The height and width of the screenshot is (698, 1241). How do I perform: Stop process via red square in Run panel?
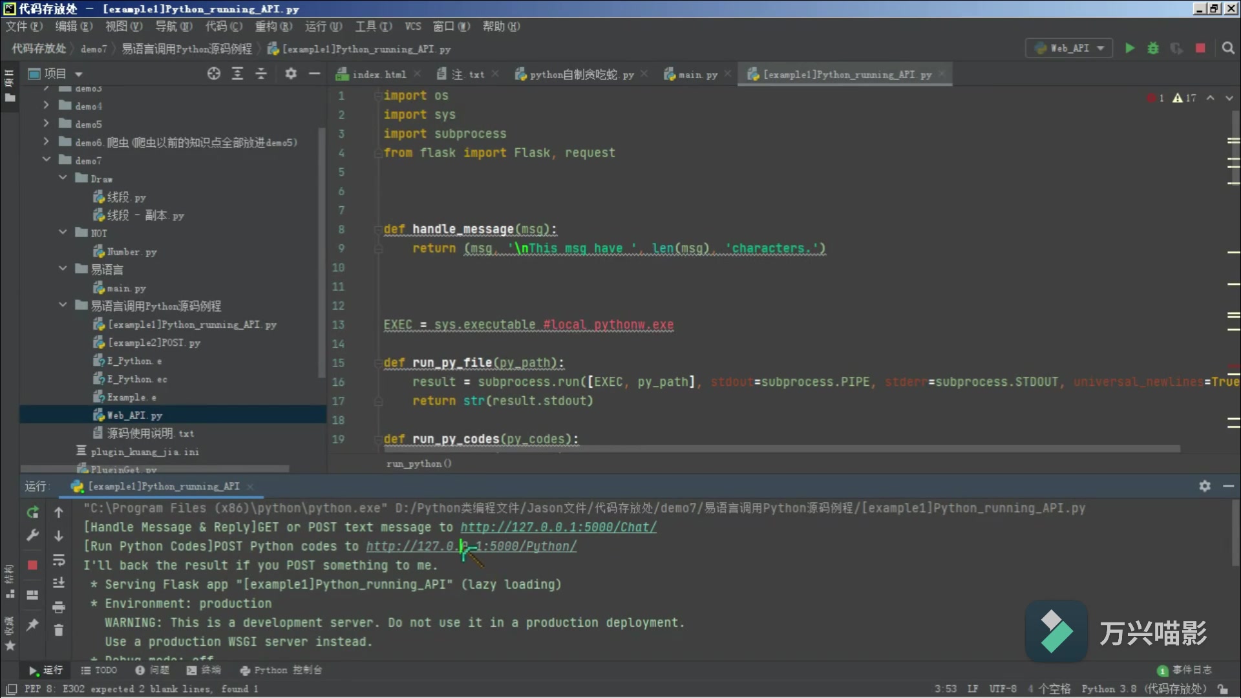click(32, 565)
